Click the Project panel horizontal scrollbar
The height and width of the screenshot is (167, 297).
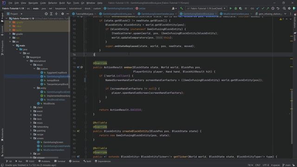[31, 157]
